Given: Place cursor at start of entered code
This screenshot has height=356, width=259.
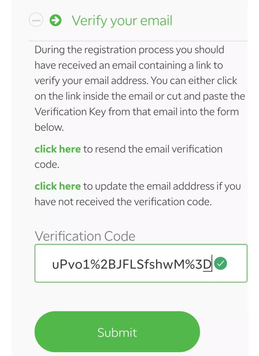Looking at the screenshot, I should tap(52, 264).
